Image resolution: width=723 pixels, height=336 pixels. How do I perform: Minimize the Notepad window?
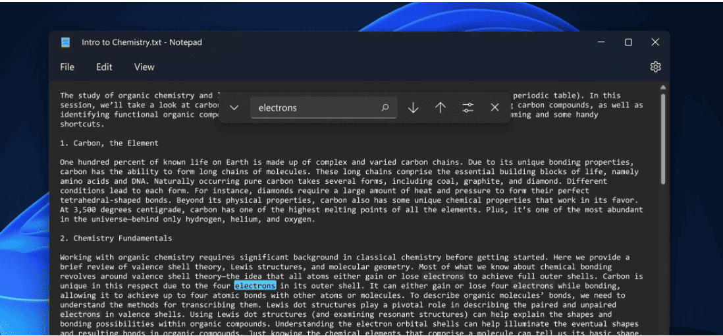[x=601, y=42]
